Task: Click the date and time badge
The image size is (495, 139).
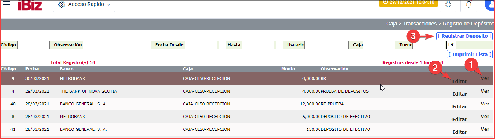Action: tap(408, 3)
